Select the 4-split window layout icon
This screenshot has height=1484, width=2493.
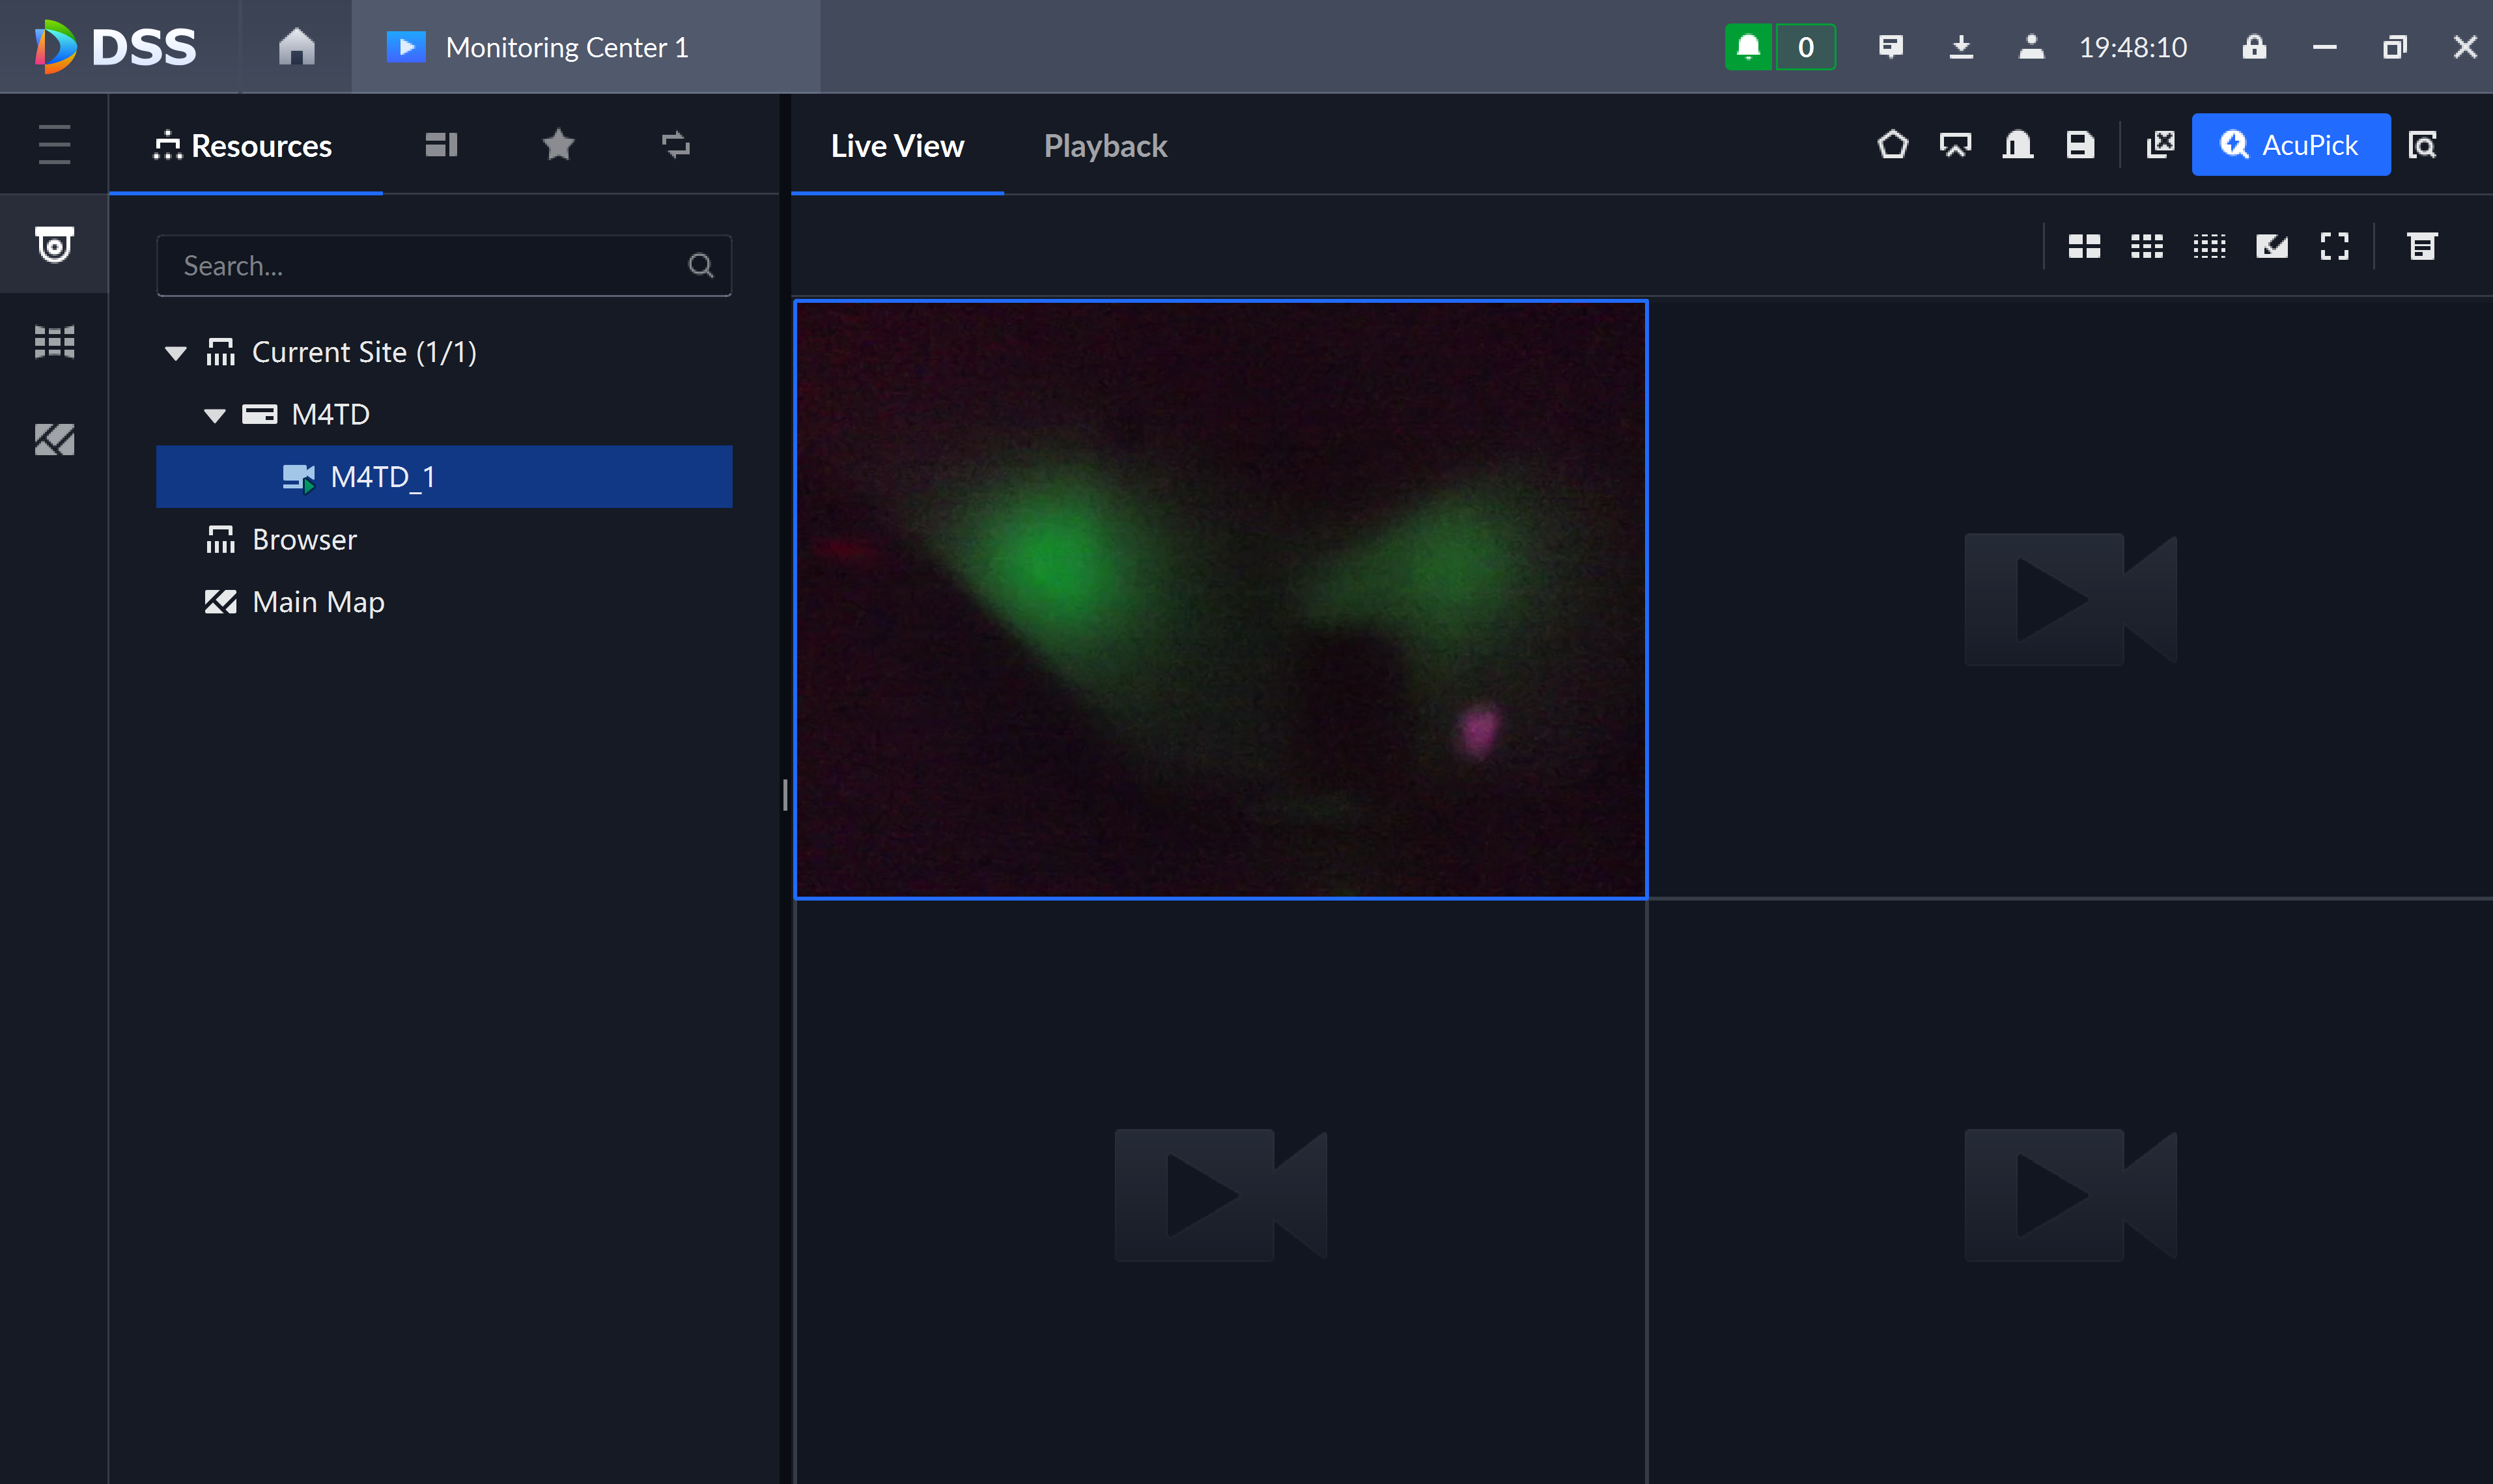click(x=2084, y=246)
